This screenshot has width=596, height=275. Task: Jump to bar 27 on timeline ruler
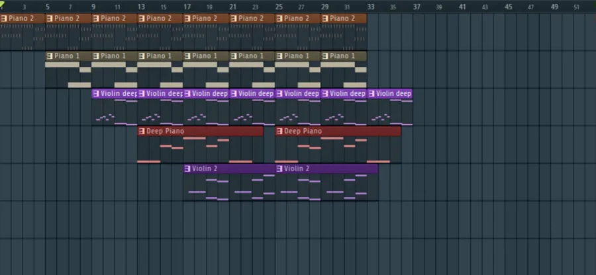tap(301, 7)
